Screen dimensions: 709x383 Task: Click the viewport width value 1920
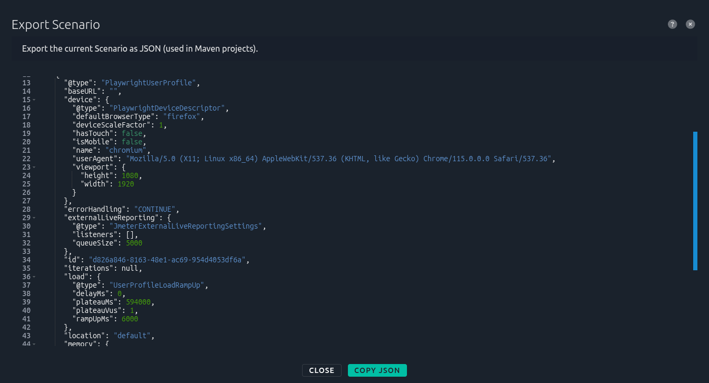(x=125, y=184)
